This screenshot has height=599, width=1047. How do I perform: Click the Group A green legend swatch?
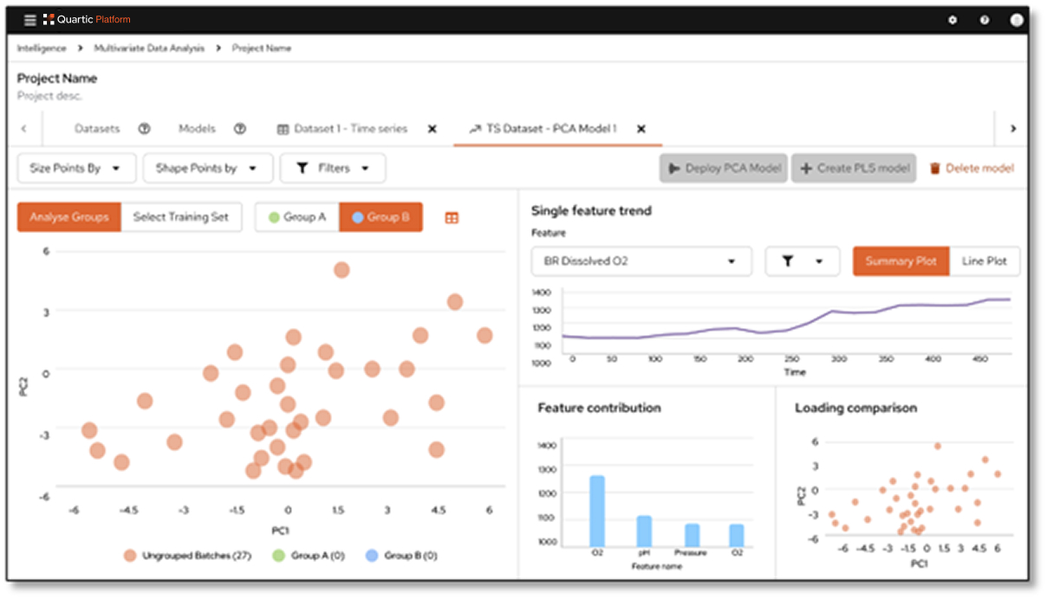click(x=278, y=556)
